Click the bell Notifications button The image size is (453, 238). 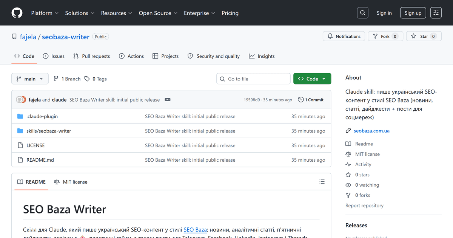pos(344,36)
